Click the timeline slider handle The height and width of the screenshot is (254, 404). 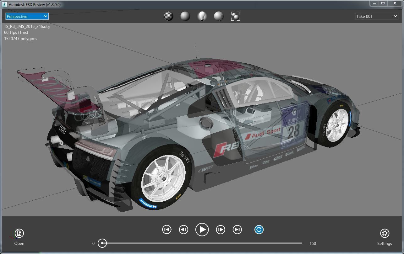click(x=102, y=243)
